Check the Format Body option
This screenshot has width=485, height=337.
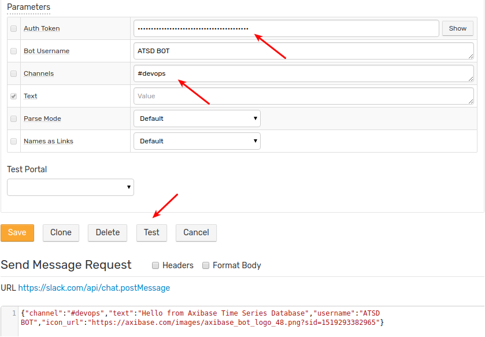click(206, 265)
